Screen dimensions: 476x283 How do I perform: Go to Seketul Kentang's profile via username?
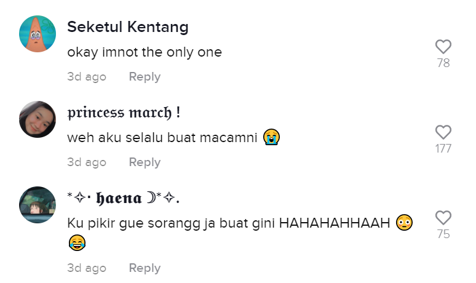(x=127, y=27)
